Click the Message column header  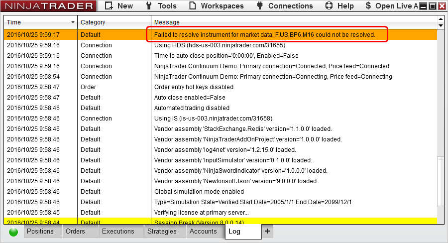pos(294,22)
